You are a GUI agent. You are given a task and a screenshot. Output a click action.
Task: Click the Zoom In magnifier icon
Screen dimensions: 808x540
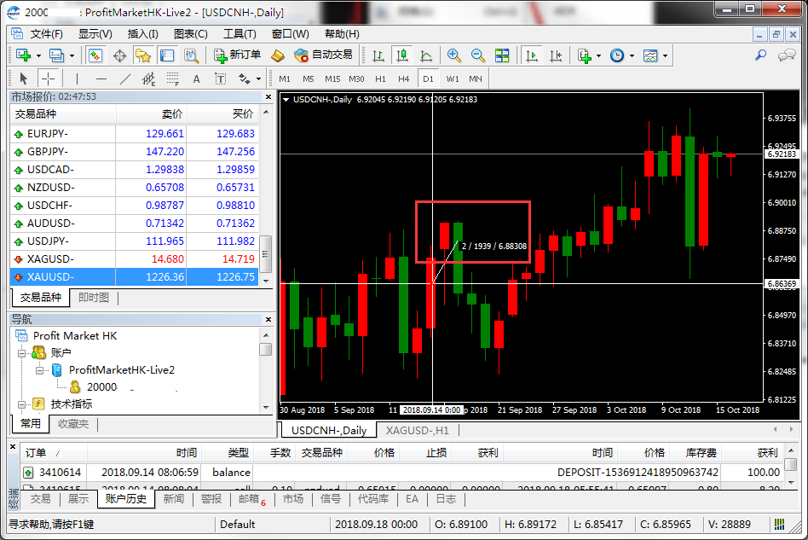coord(454,55)
